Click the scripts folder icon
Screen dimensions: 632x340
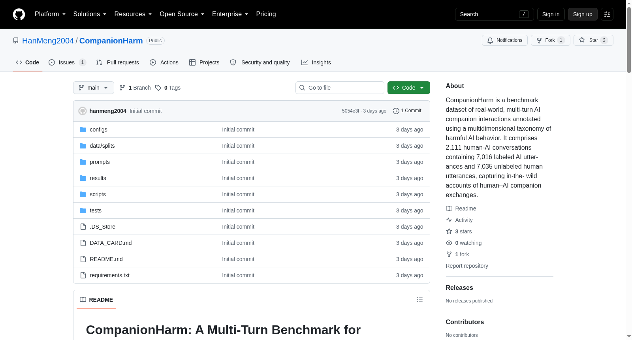click(x=83, y=194)
